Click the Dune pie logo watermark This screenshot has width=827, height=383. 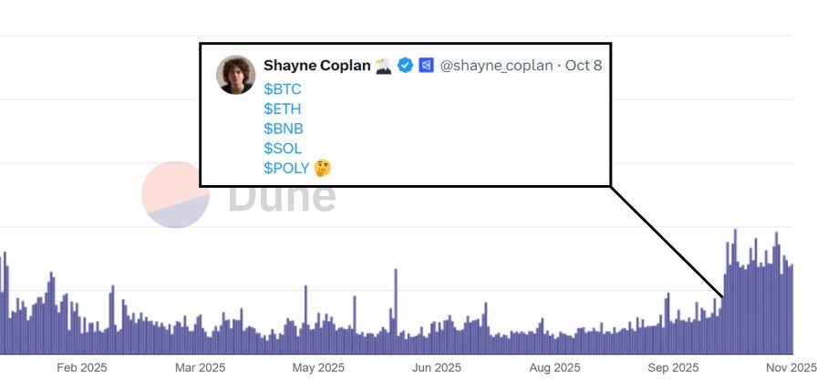[176, 194]
